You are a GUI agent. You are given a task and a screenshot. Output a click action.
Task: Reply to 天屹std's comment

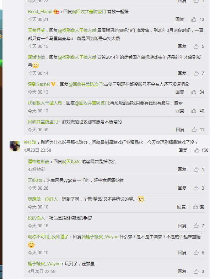point(182,188)
